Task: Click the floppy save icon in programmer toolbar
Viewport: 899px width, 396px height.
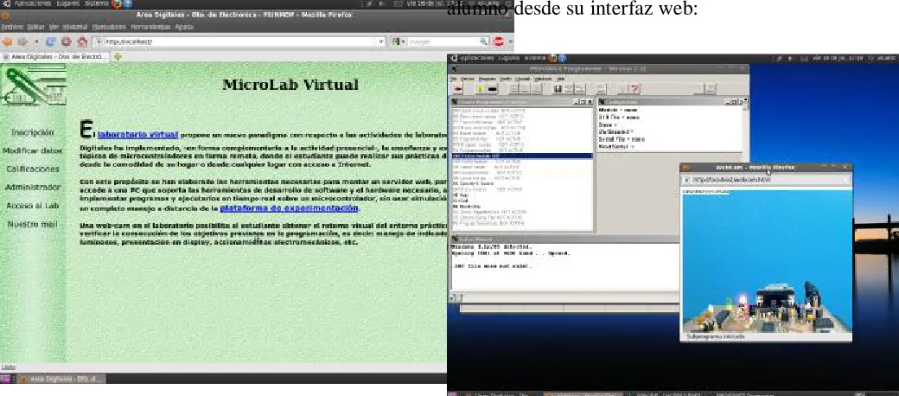Action: coord(558,89)
